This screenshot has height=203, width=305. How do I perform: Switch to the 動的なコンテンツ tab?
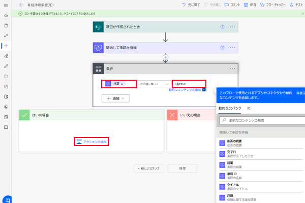[230, 109]
